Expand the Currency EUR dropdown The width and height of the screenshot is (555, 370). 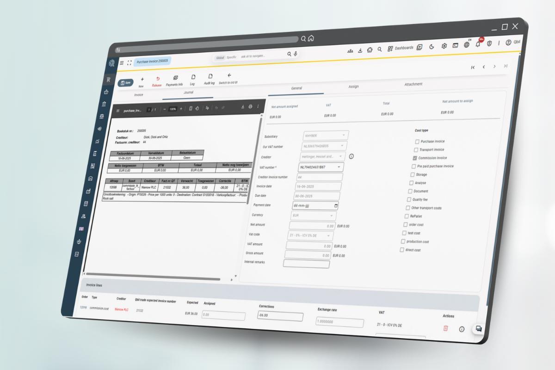(x=332, y=216)
